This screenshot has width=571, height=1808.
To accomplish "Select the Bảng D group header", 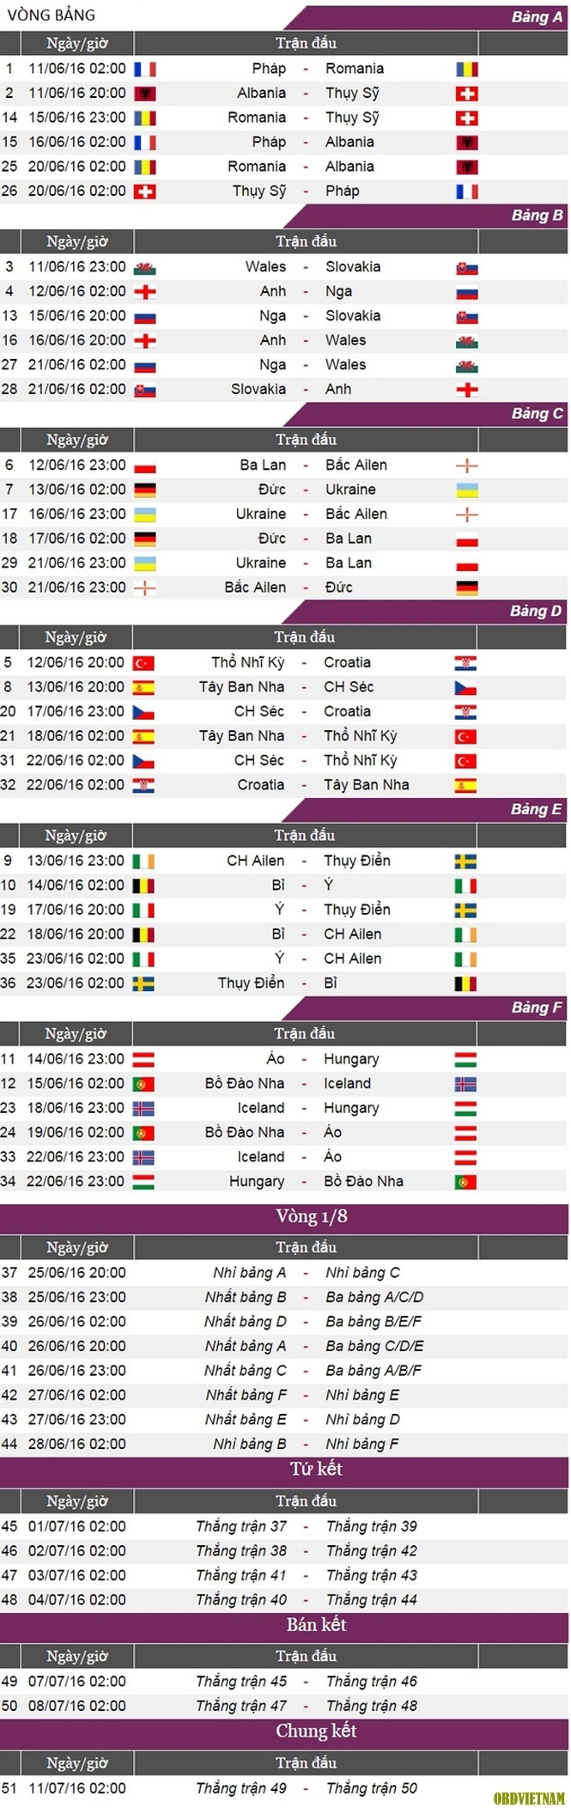I will 536,612.
